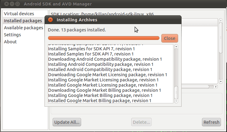This screenshot has width=227, height=132.
Task: Click the disabled Delete... button
Action: coord(141,122)
